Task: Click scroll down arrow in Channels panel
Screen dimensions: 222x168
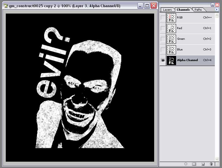Action: click(x=217, y=159)
